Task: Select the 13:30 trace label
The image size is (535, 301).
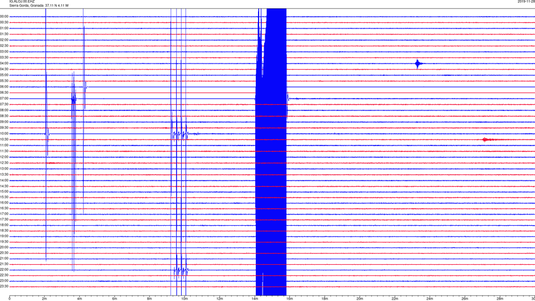Action: coord(4,174)
